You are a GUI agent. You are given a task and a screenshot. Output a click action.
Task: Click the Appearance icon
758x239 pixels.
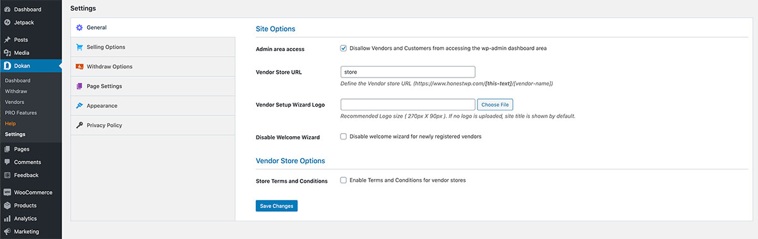[x=80, y=105]
